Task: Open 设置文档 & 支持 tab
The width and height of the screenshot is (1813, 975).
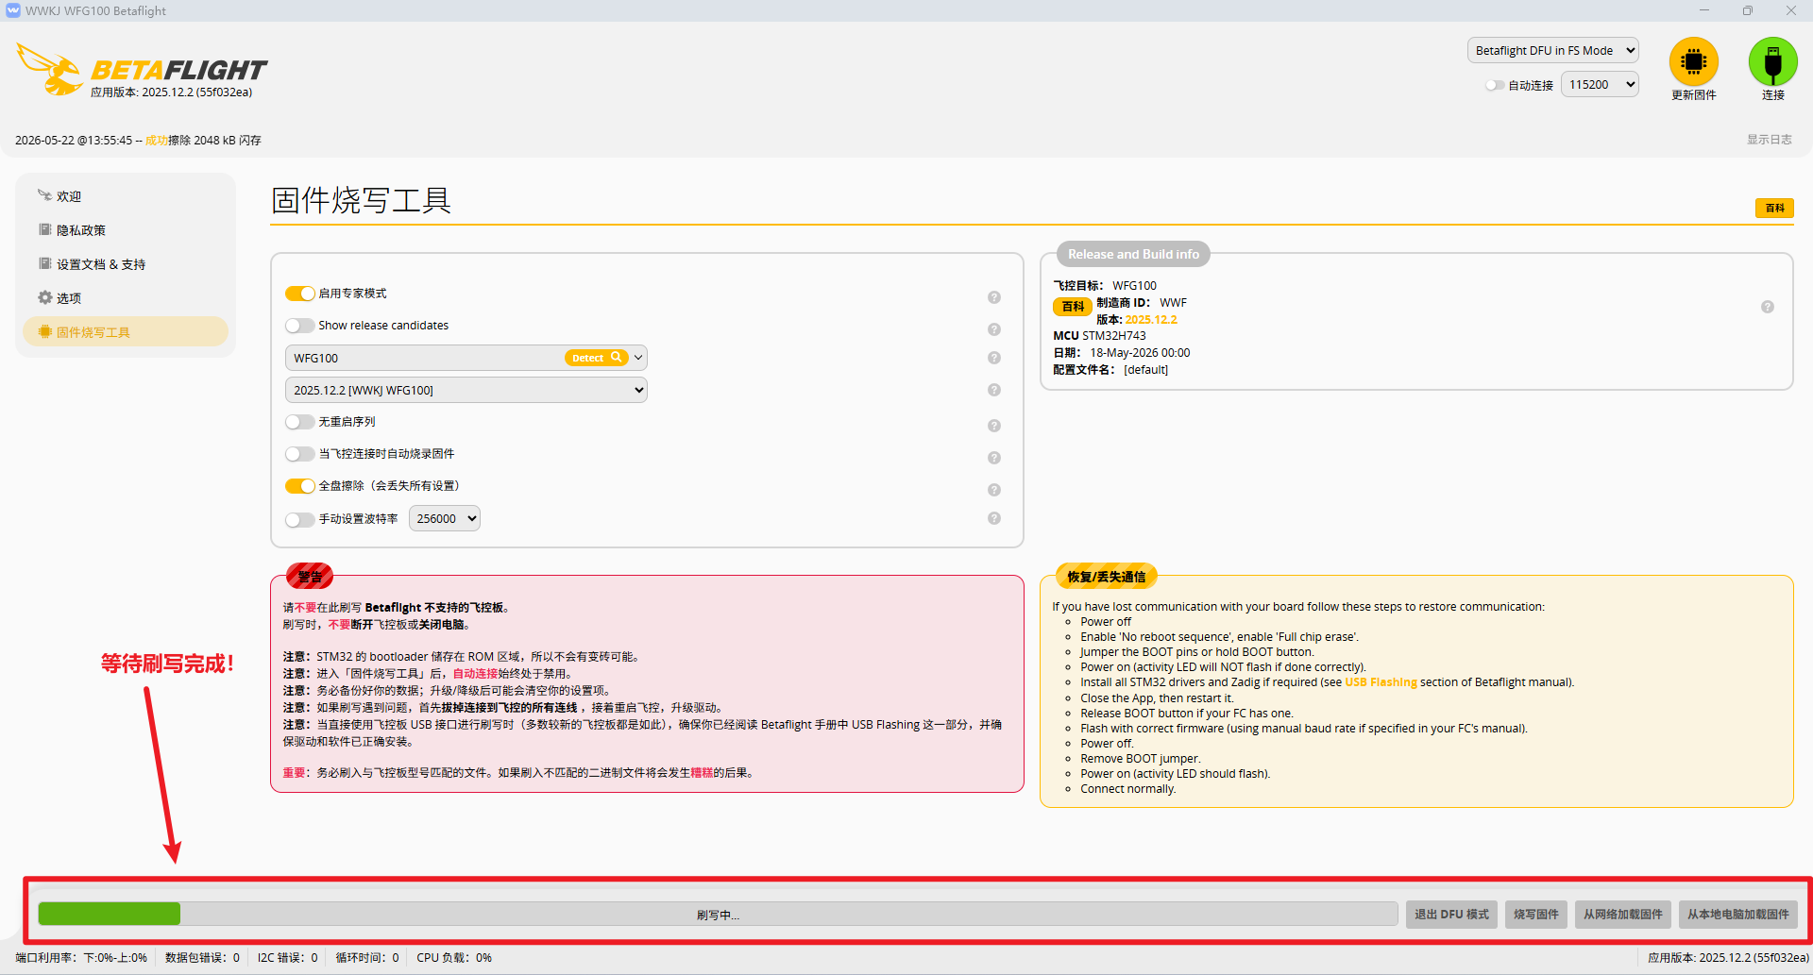Action: click(x=126, y=264)
